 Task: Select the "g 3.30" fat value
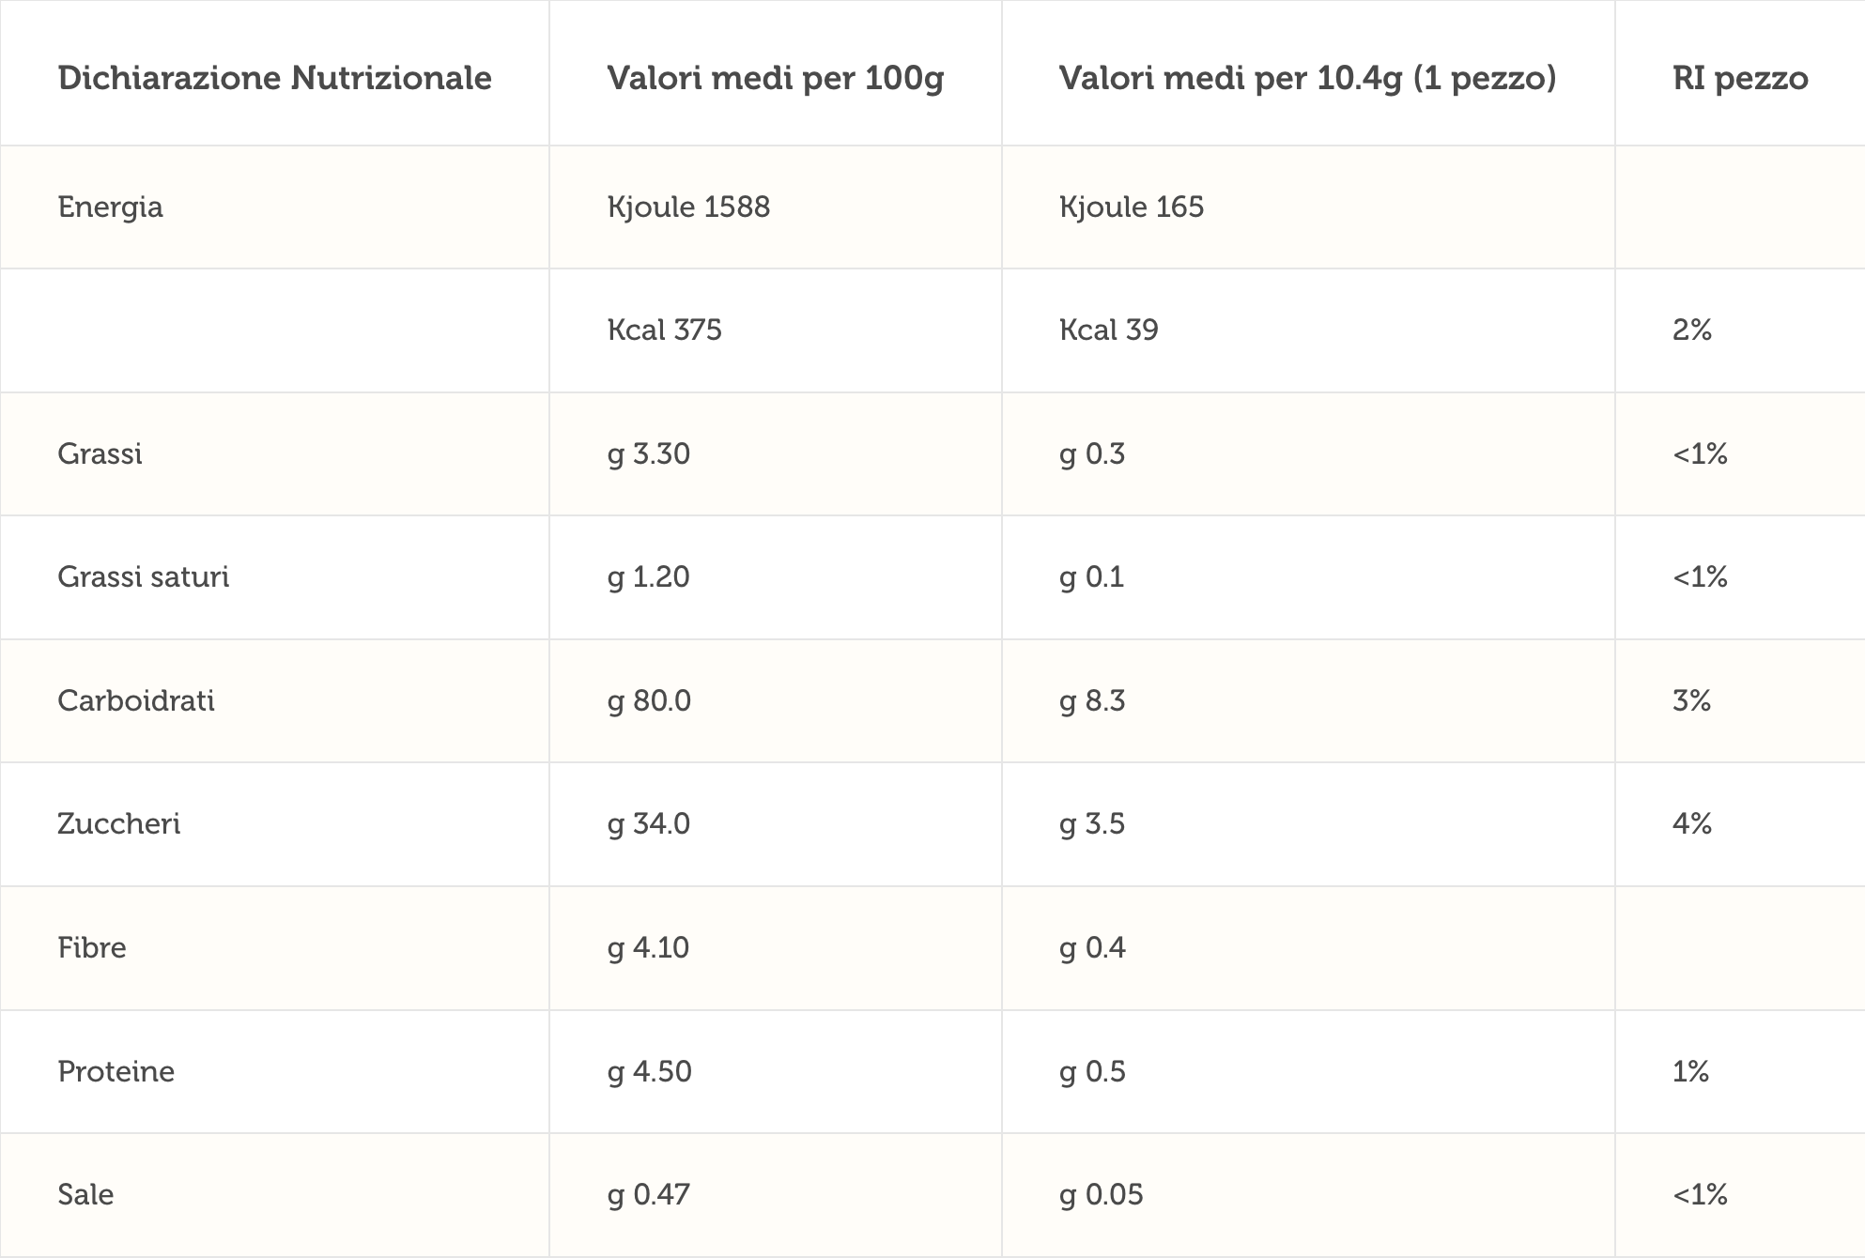[x=648, y=453]
